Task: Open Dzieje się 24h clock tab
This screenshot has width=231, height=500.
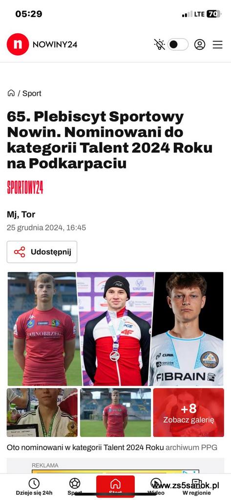Action: tap(34, 486)
